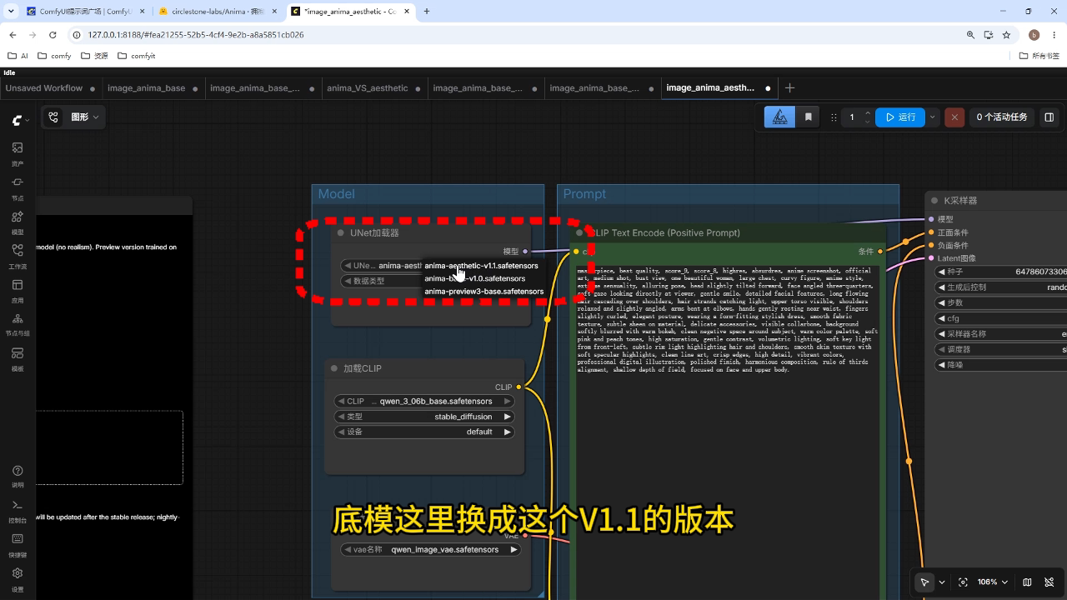Open the CLIP name qwen_3_06b_base.safetensors dropdown
Viewport: 1067px width, 600px height.
[x=423, y=401]
